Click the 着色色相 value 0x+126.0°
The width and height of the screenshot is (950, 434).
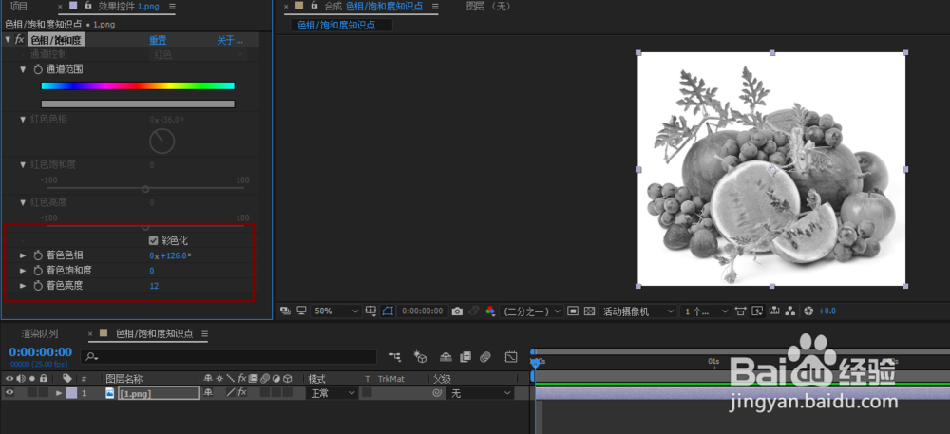(x=170, y=255)
